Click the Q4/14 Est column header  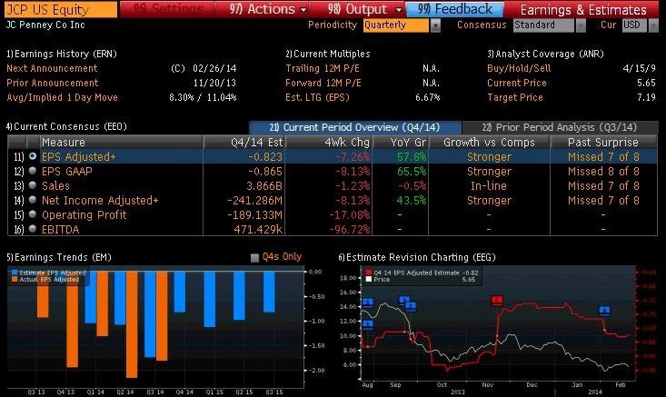(x=244, y=143)
